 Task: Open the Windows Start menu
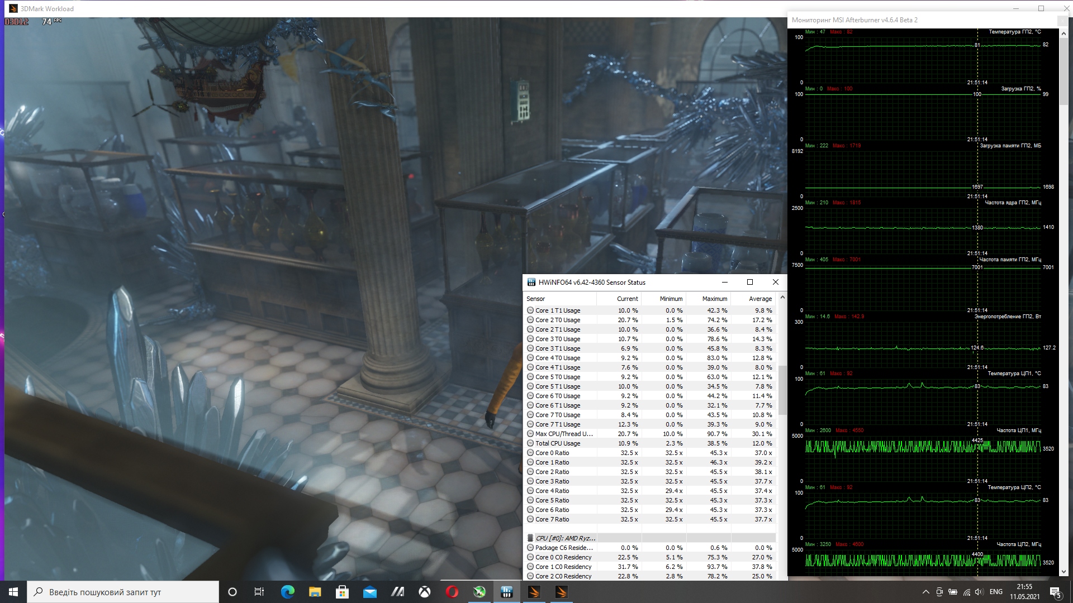(13, 592)
